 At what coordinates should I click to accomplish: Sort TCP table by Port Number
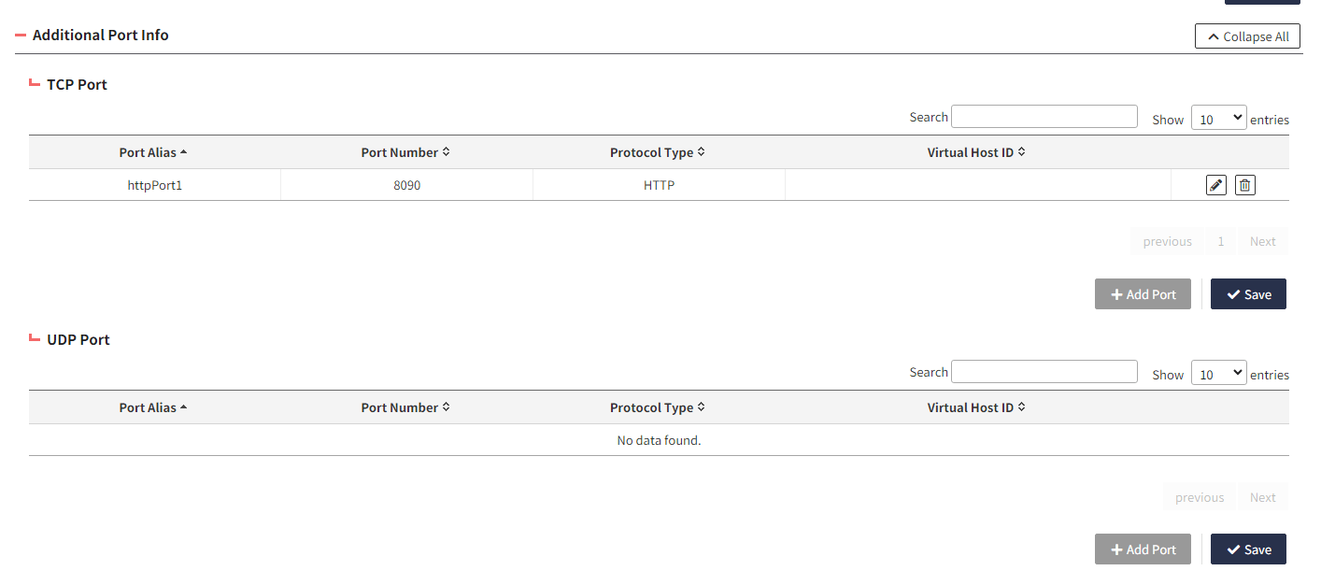tap(405, 152)
